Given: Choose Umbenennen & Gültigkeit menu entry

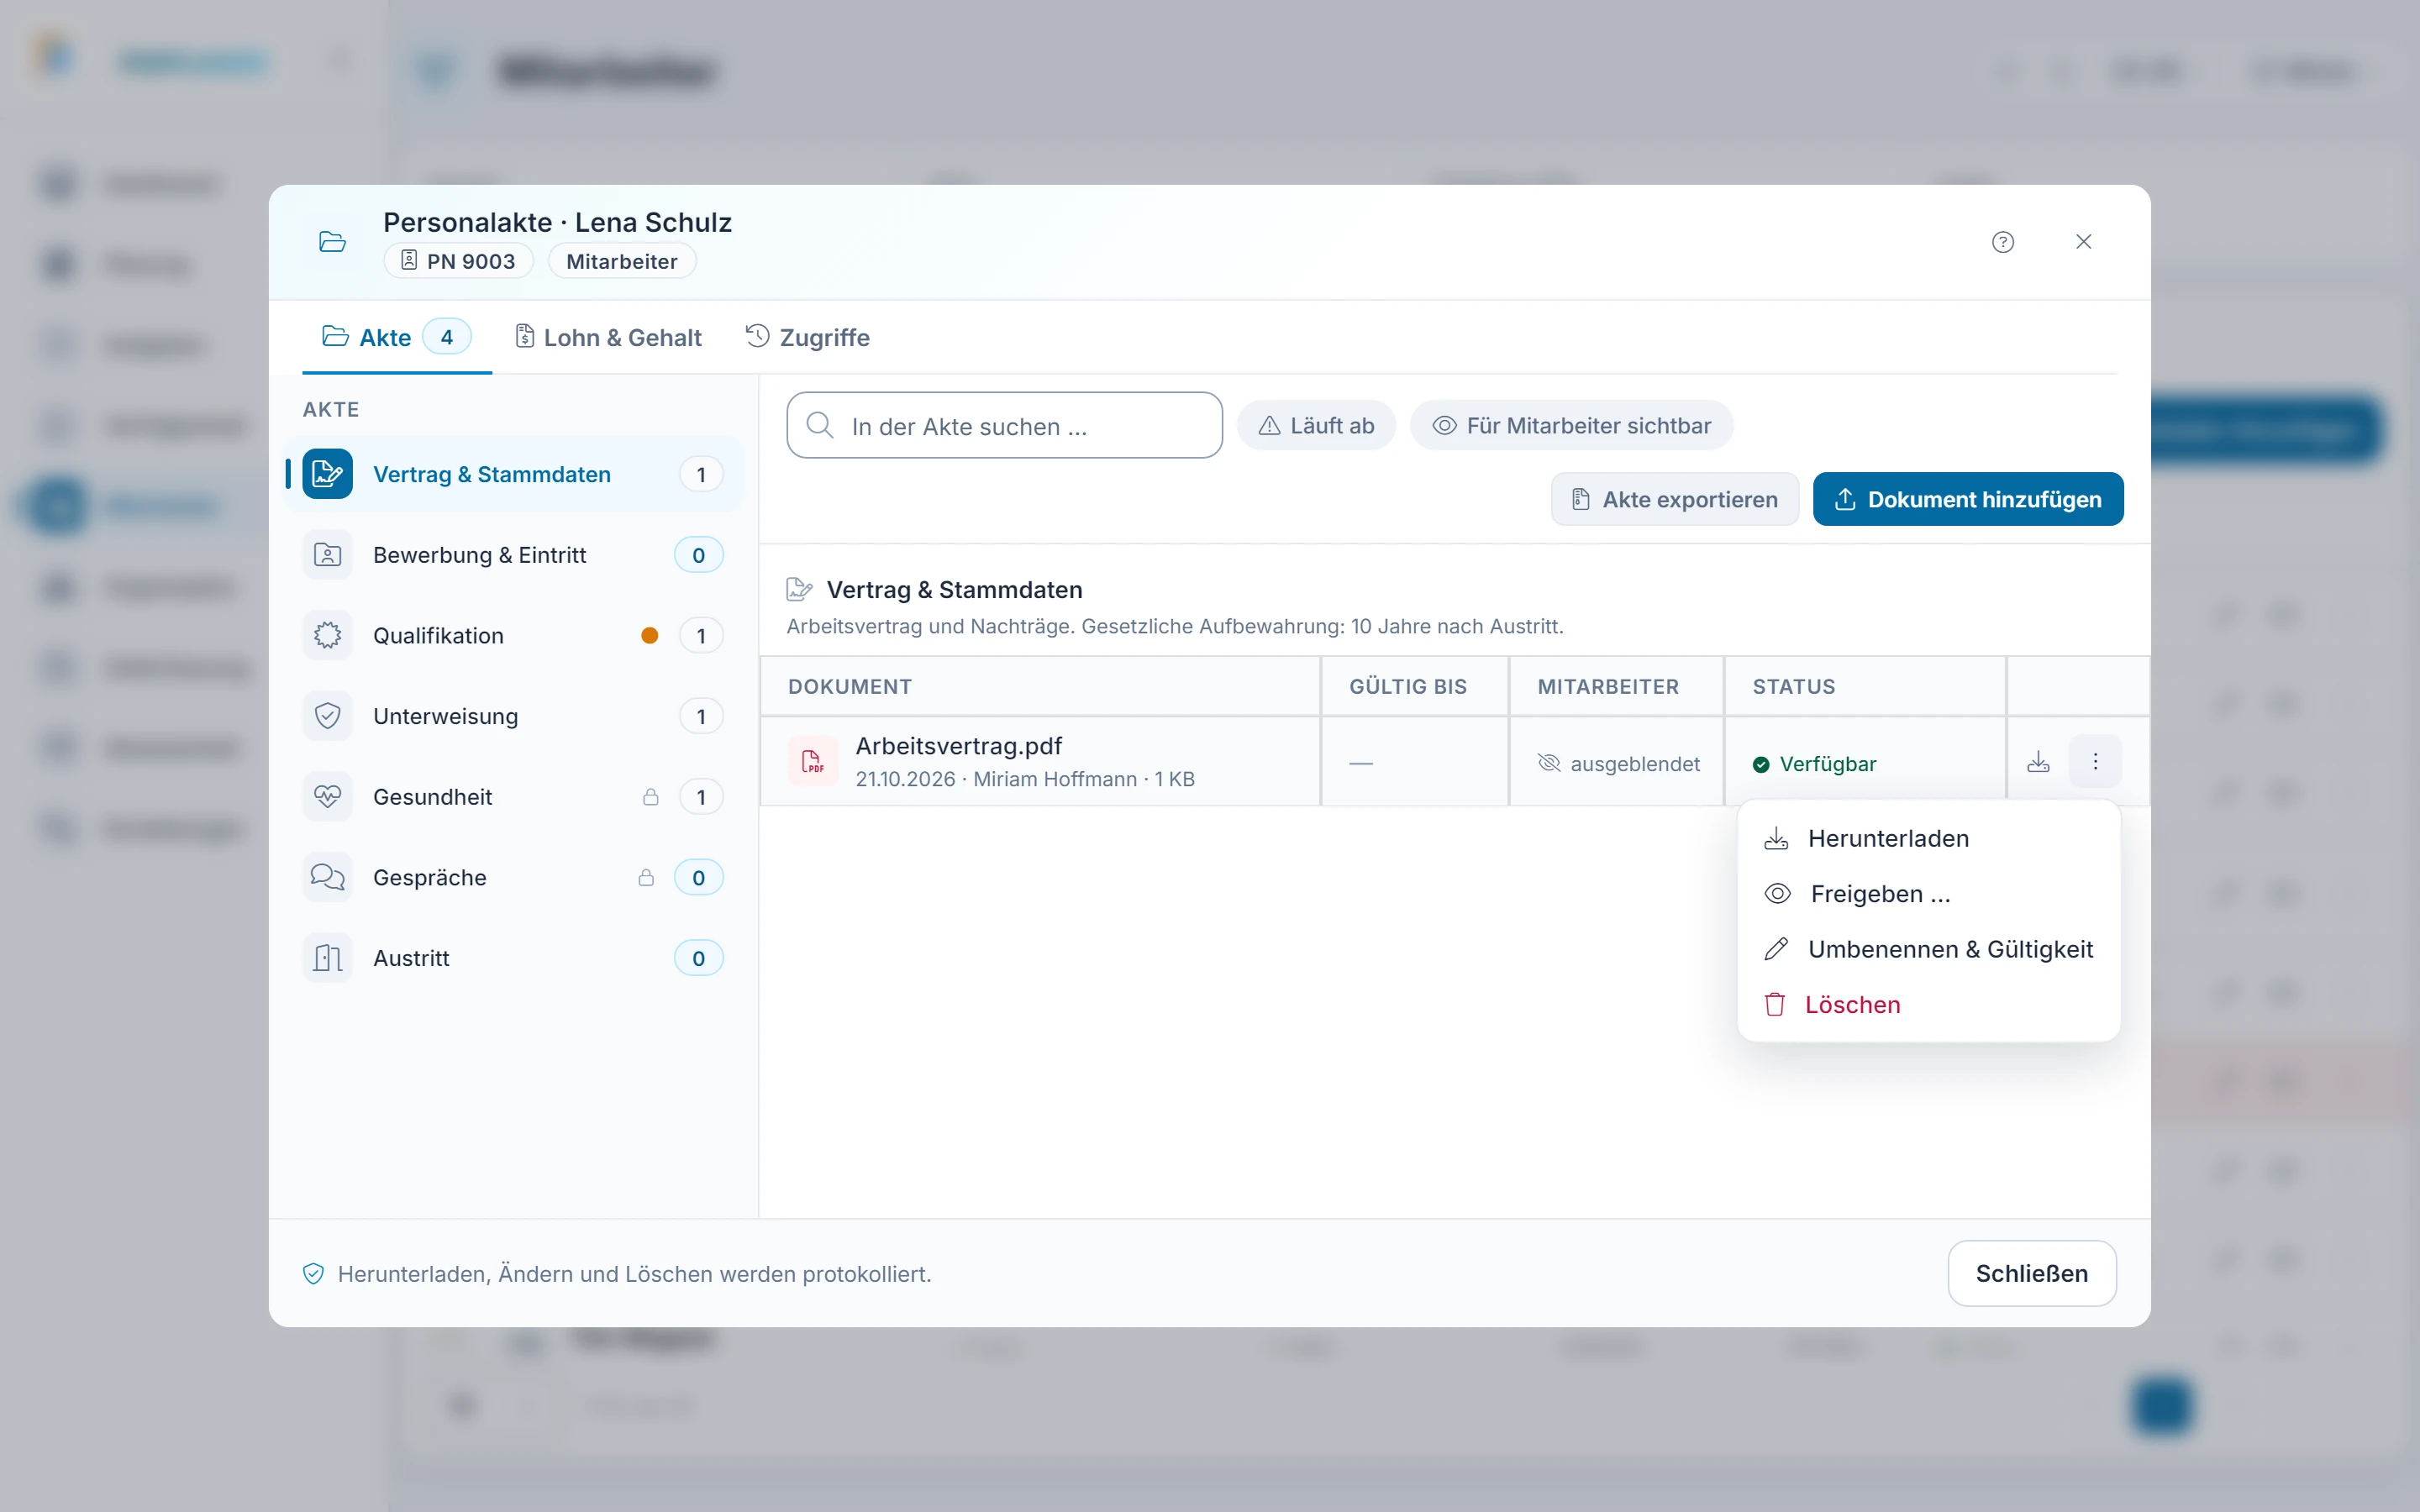Looking at the screenshot, I should (1928, 950).
